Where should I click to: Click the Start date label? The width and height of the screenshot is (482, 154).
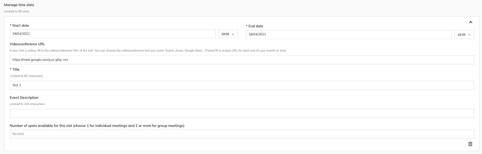(19, 26)
